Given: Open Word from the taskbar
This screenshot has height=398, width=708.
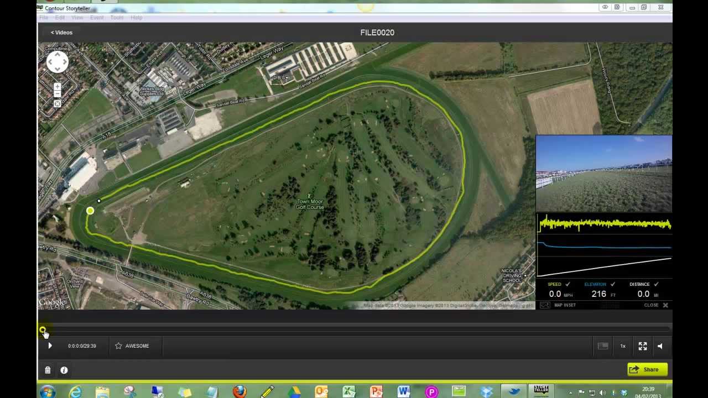Looking at the screenshot, I should click(404, 391).
